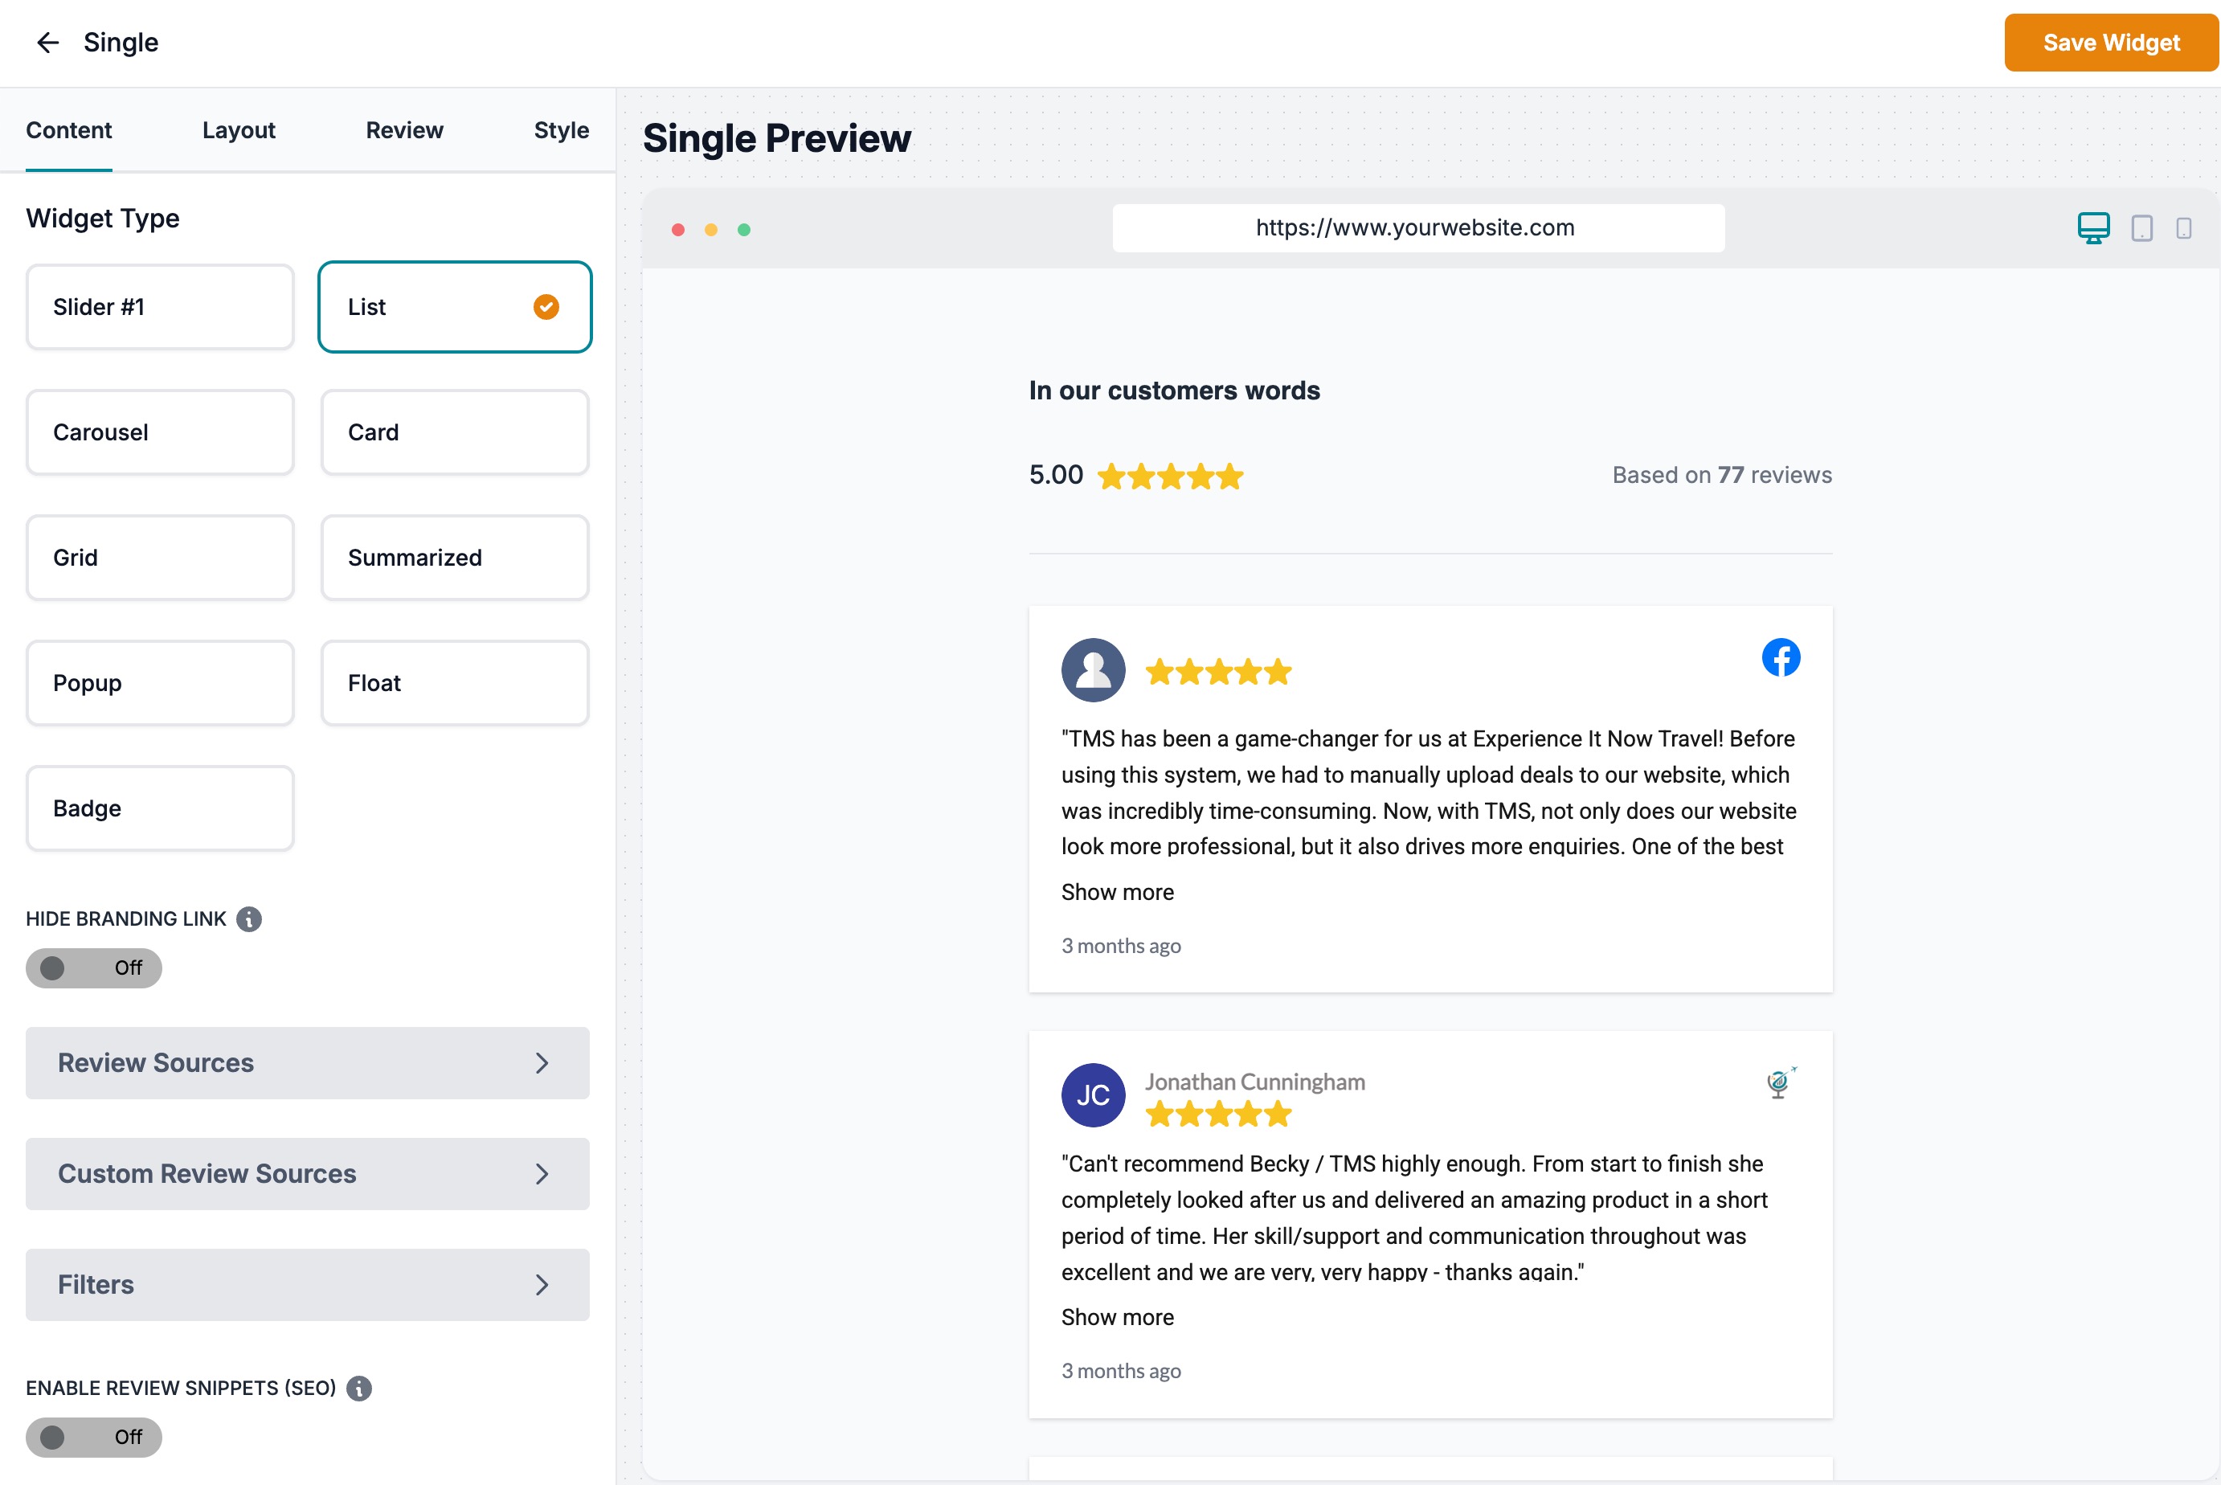
Task: Toggle Enable Review Snippets (SEO) switch
Action: click(94, 1437)
